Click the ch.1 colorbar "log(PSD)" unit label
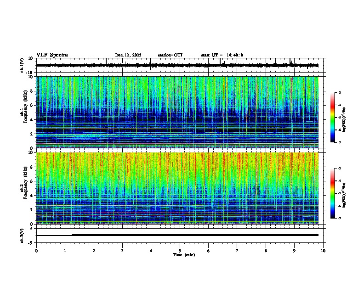This screenshot has height=281, width=364. [344, 120]
